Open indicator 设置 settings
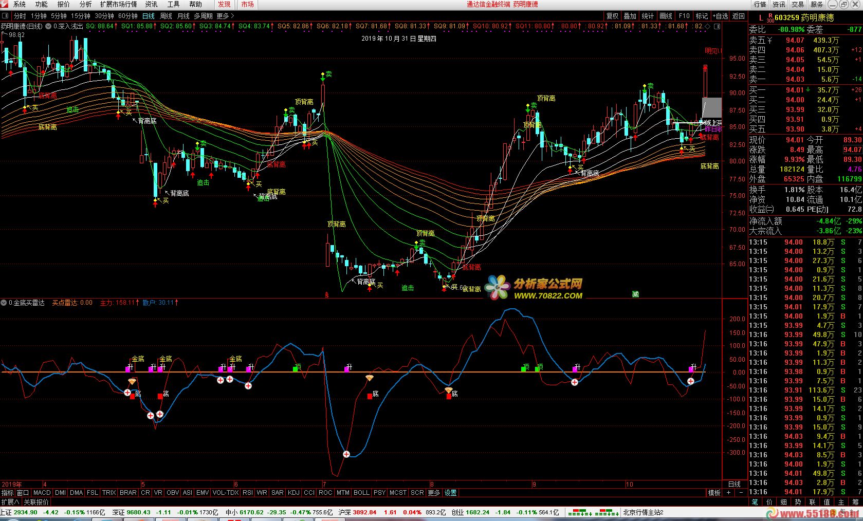 (x=450, y=493)
